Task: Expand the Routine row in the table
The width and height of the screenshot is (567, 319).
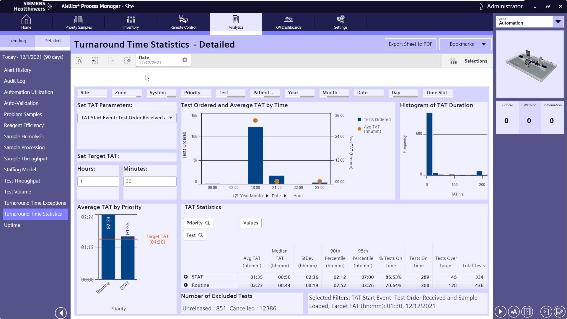Action: click(186, 285)
